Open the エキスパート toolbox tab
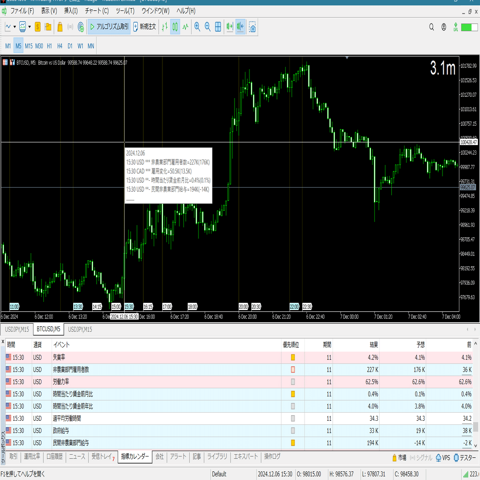Image resolution: width=480 pixels, height=480 pixels. 246,456
